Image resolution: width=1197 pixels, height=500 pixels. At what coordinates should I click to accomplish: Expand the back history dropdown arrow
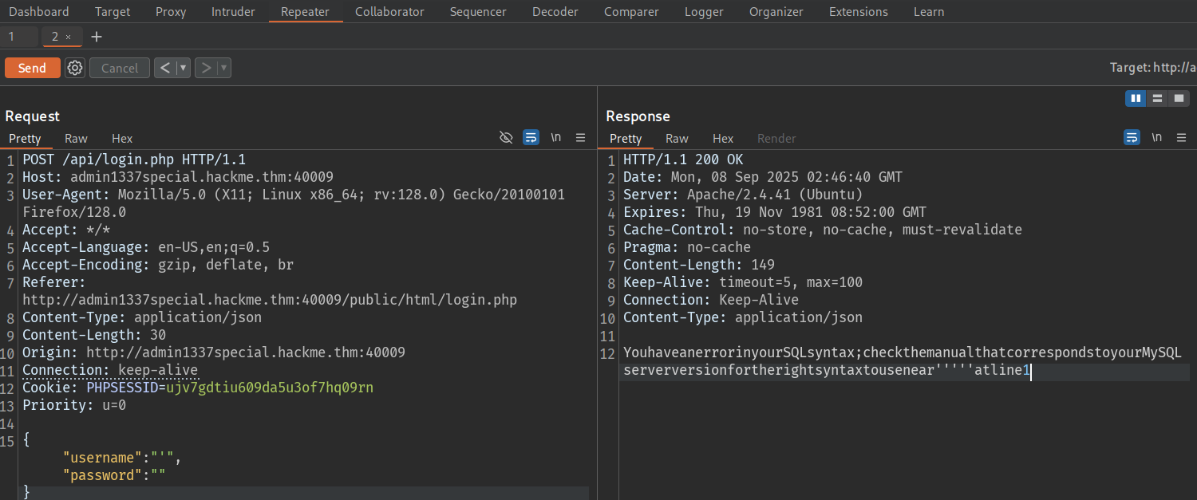pos(184,68)
